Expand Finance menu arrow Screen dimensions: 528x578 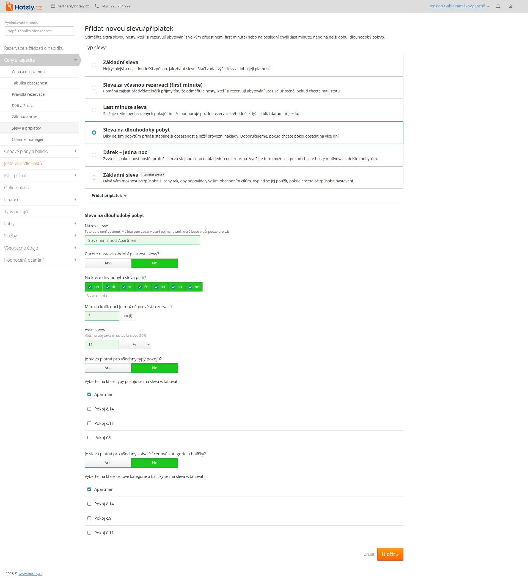[75, 199]
